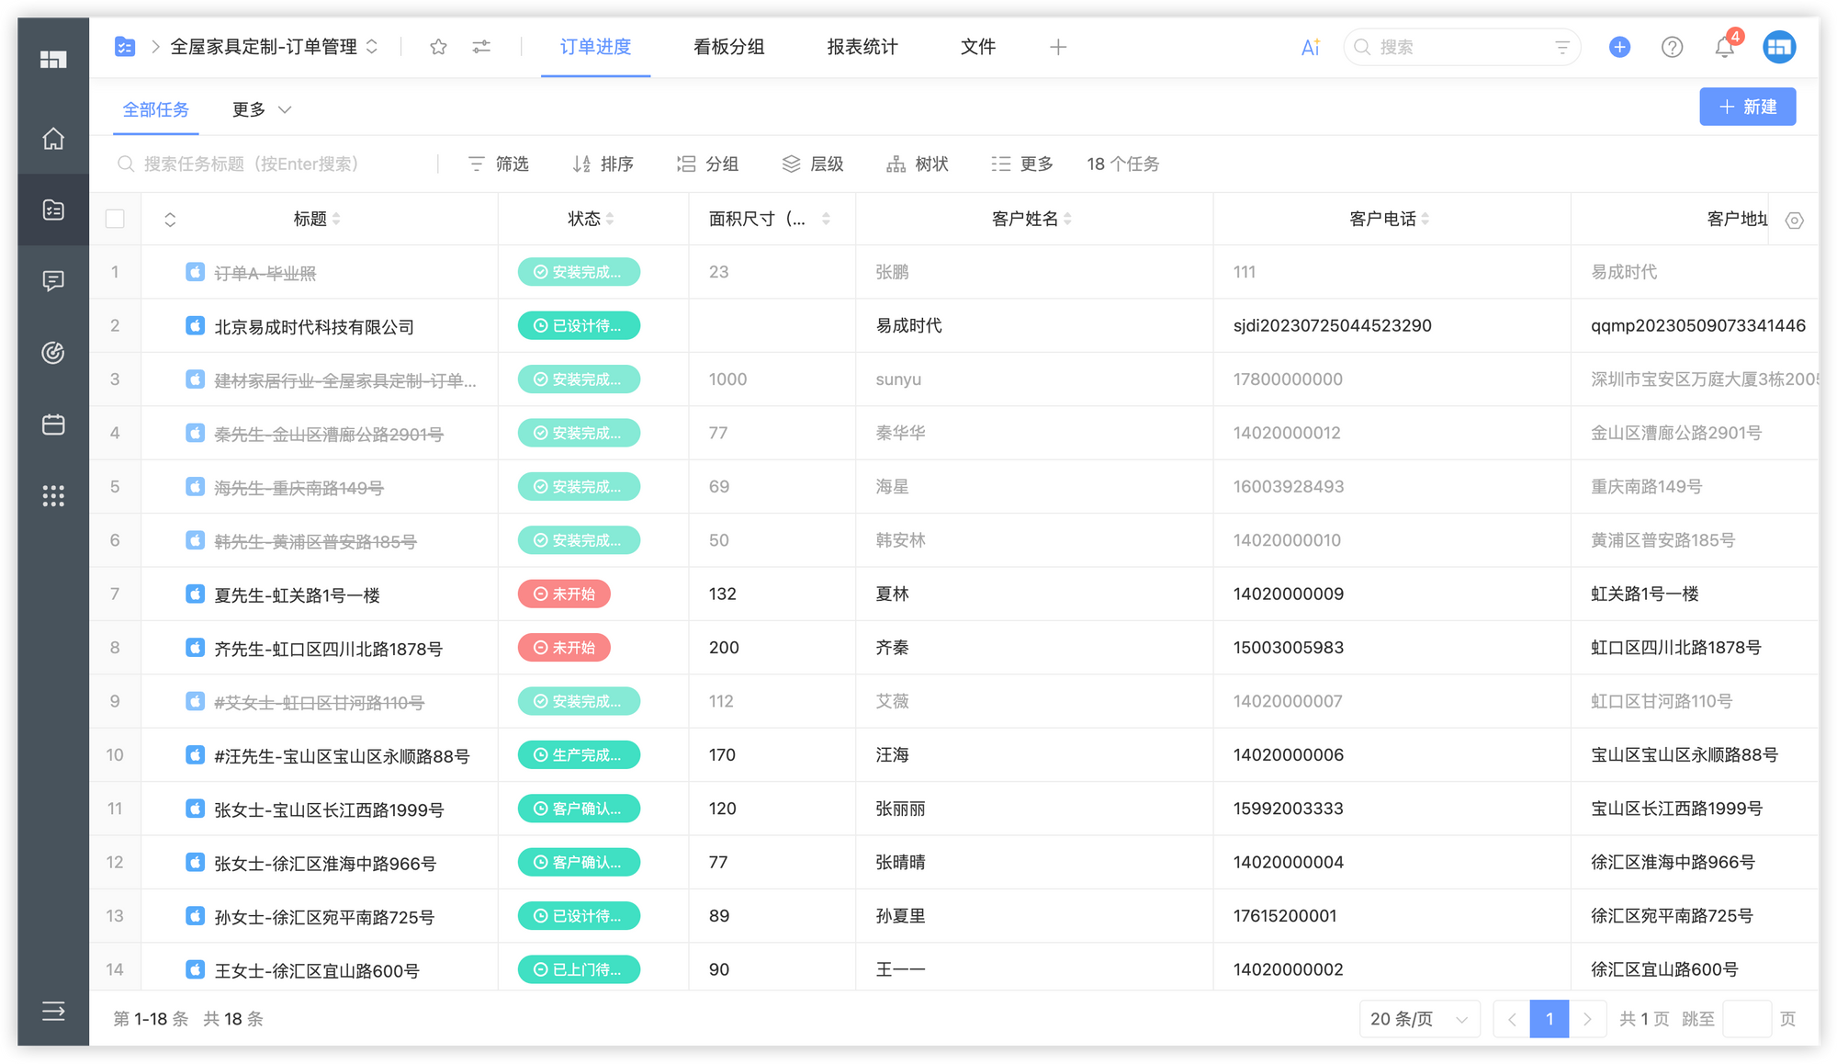Click the 新建 button
The width and height of the screenshot is (1837, 1064).
tap(1747, 107)
